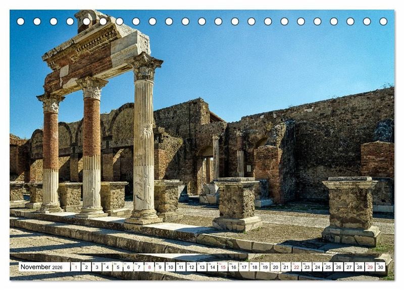Pick day 21 in the date row
This screenshot has height=290, width=404.
[x=286, y=267]
